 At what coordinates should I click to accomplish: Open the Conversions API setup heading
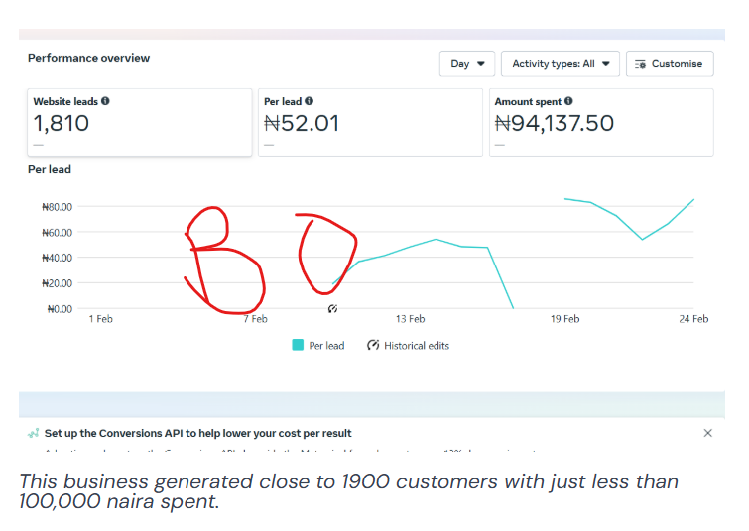[197, 433]
